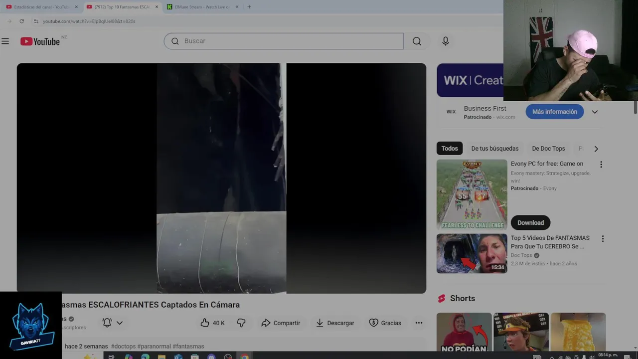The height and width of the screenshot is (359, 638).
Task: Click the 2.3 M de vistas text
Action: coord(529,263)
